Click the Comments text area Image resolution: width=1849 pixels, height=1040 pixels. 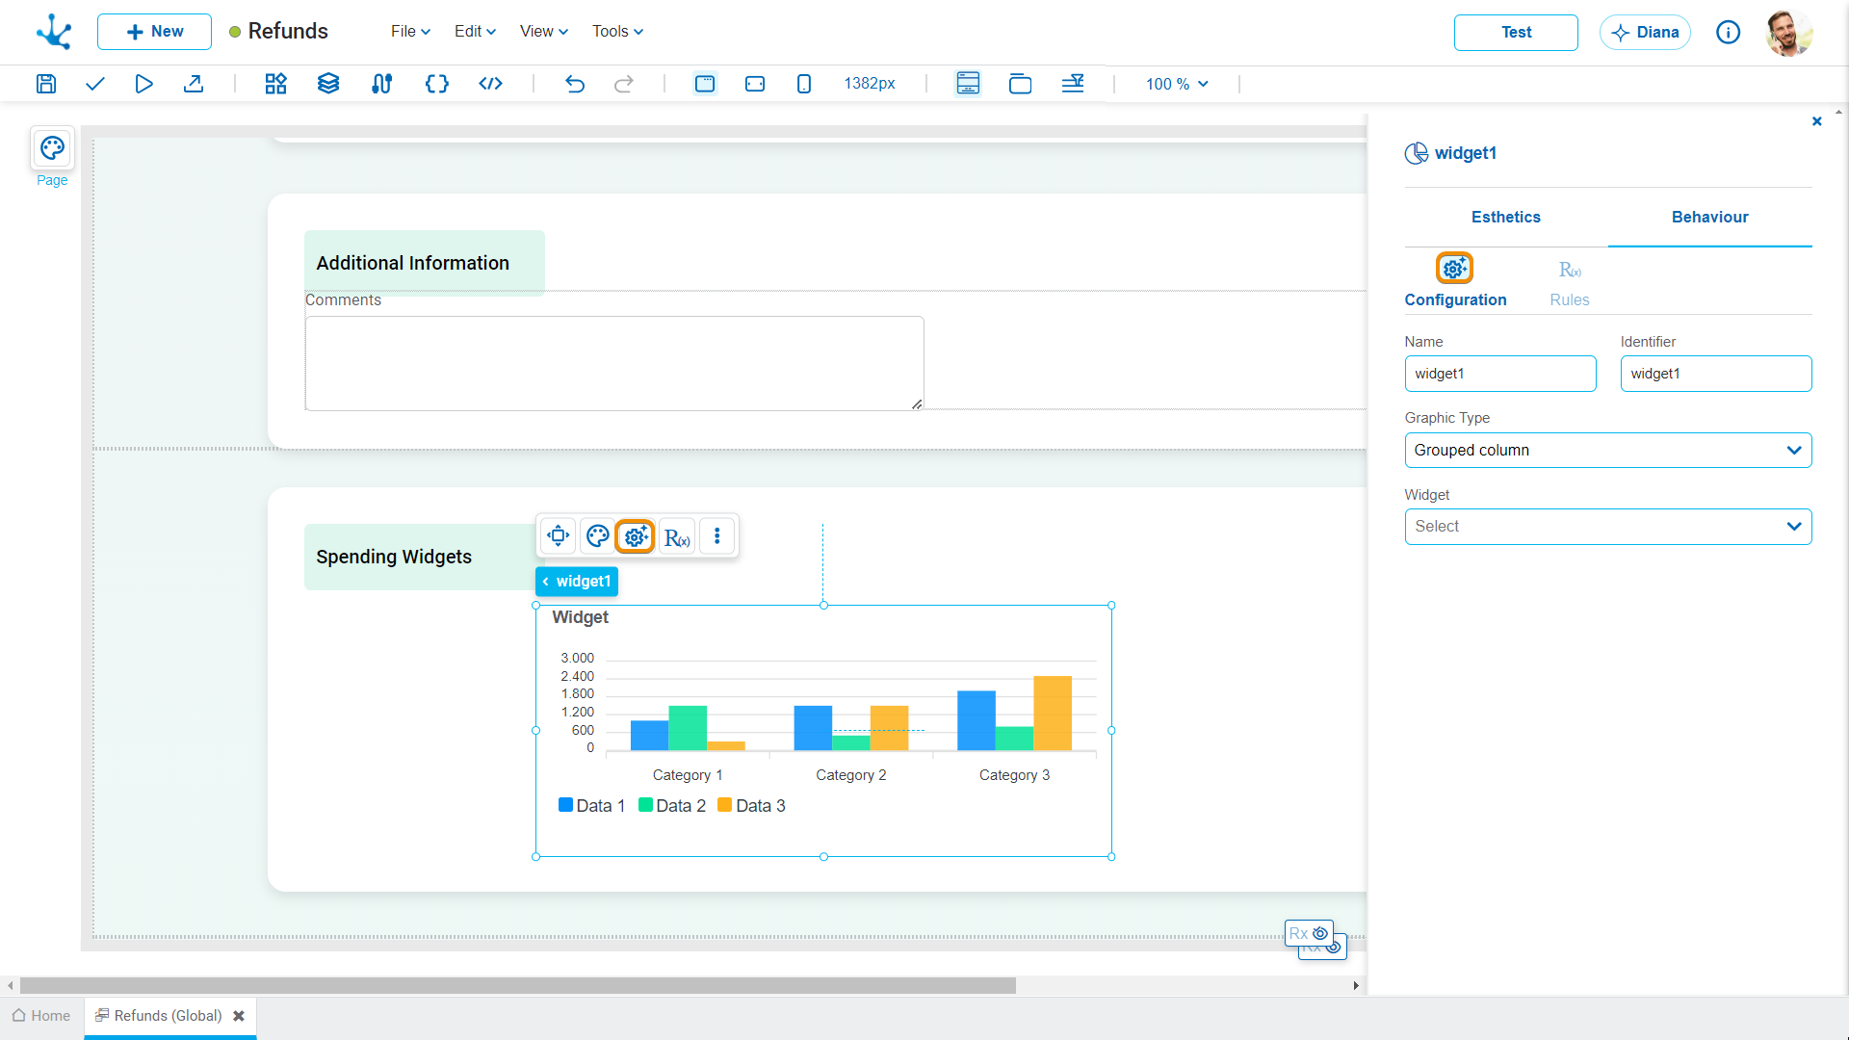click(x=614, y=363)
